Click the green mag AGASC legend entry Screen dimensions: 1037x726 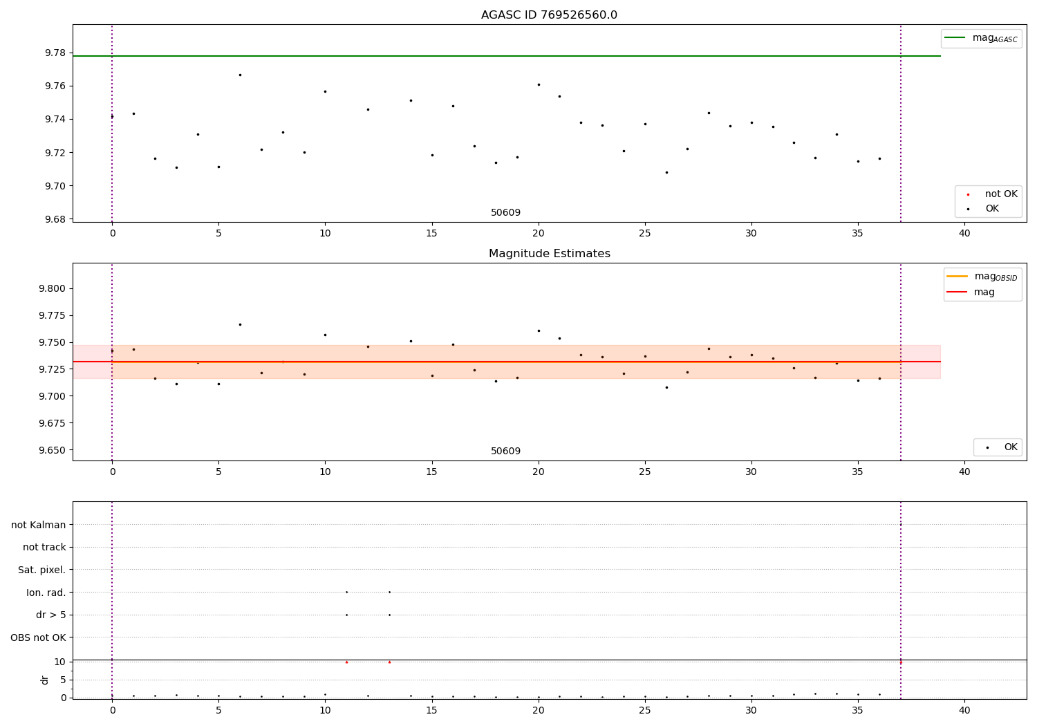tap(981, 38)
